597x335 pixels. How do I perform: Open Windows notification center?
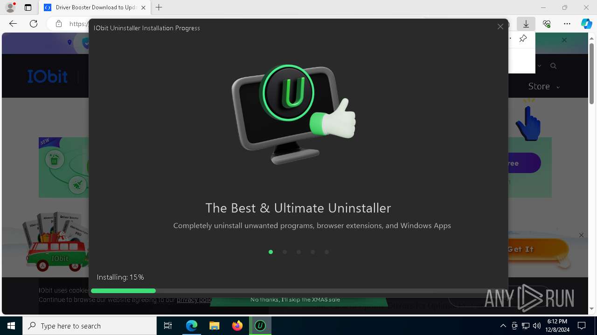coord(582,326)
